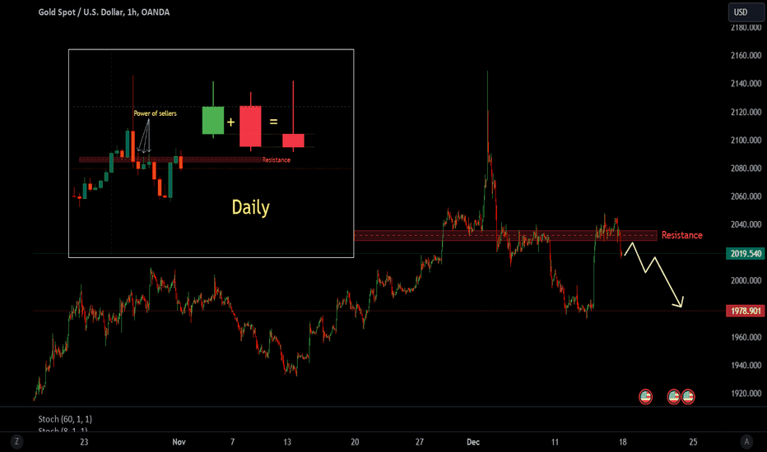Select the yellow Daily text in inset

250,208
